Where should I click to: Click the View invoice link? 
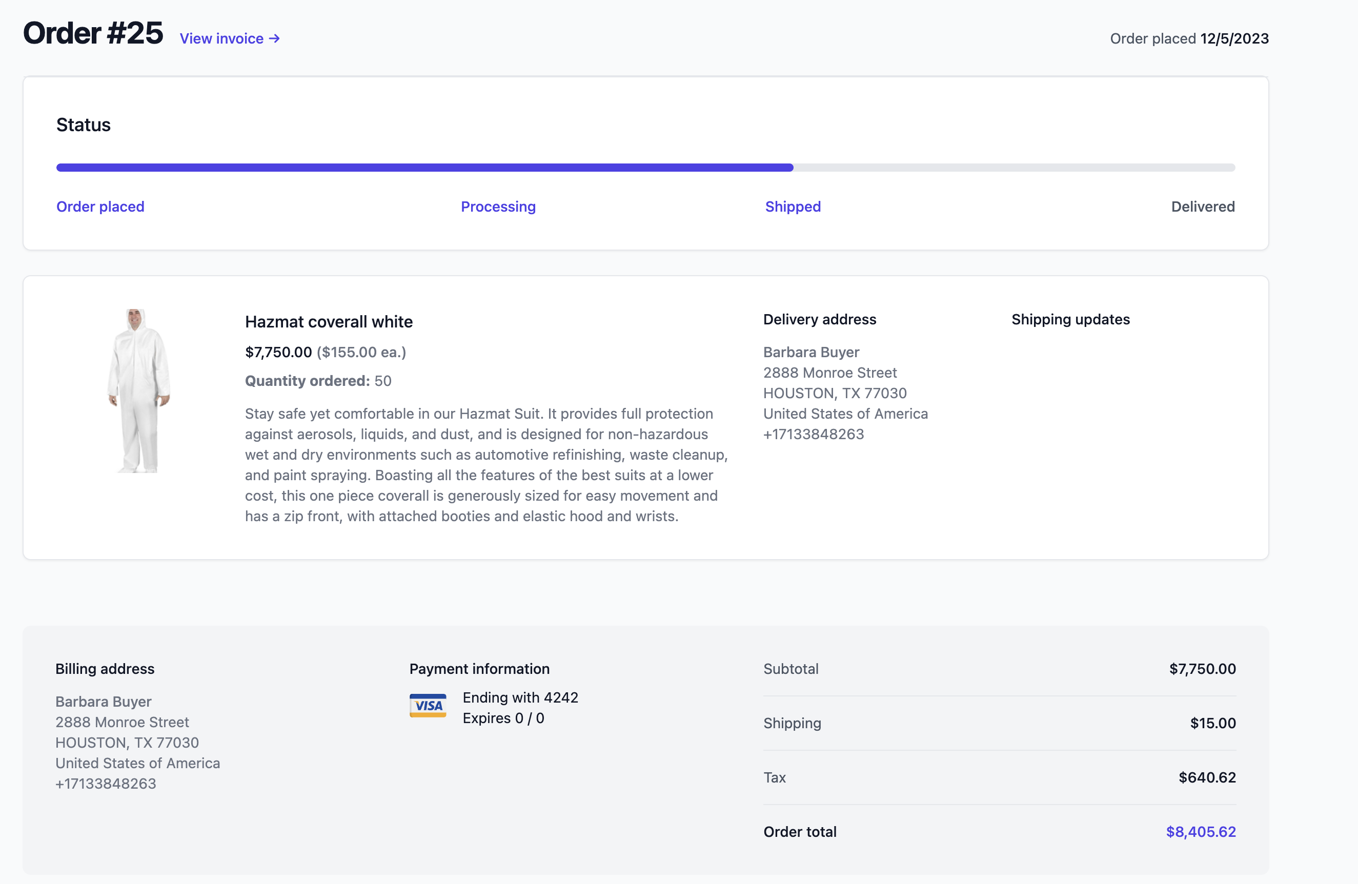pyautogui.click(x=222, y=38)
